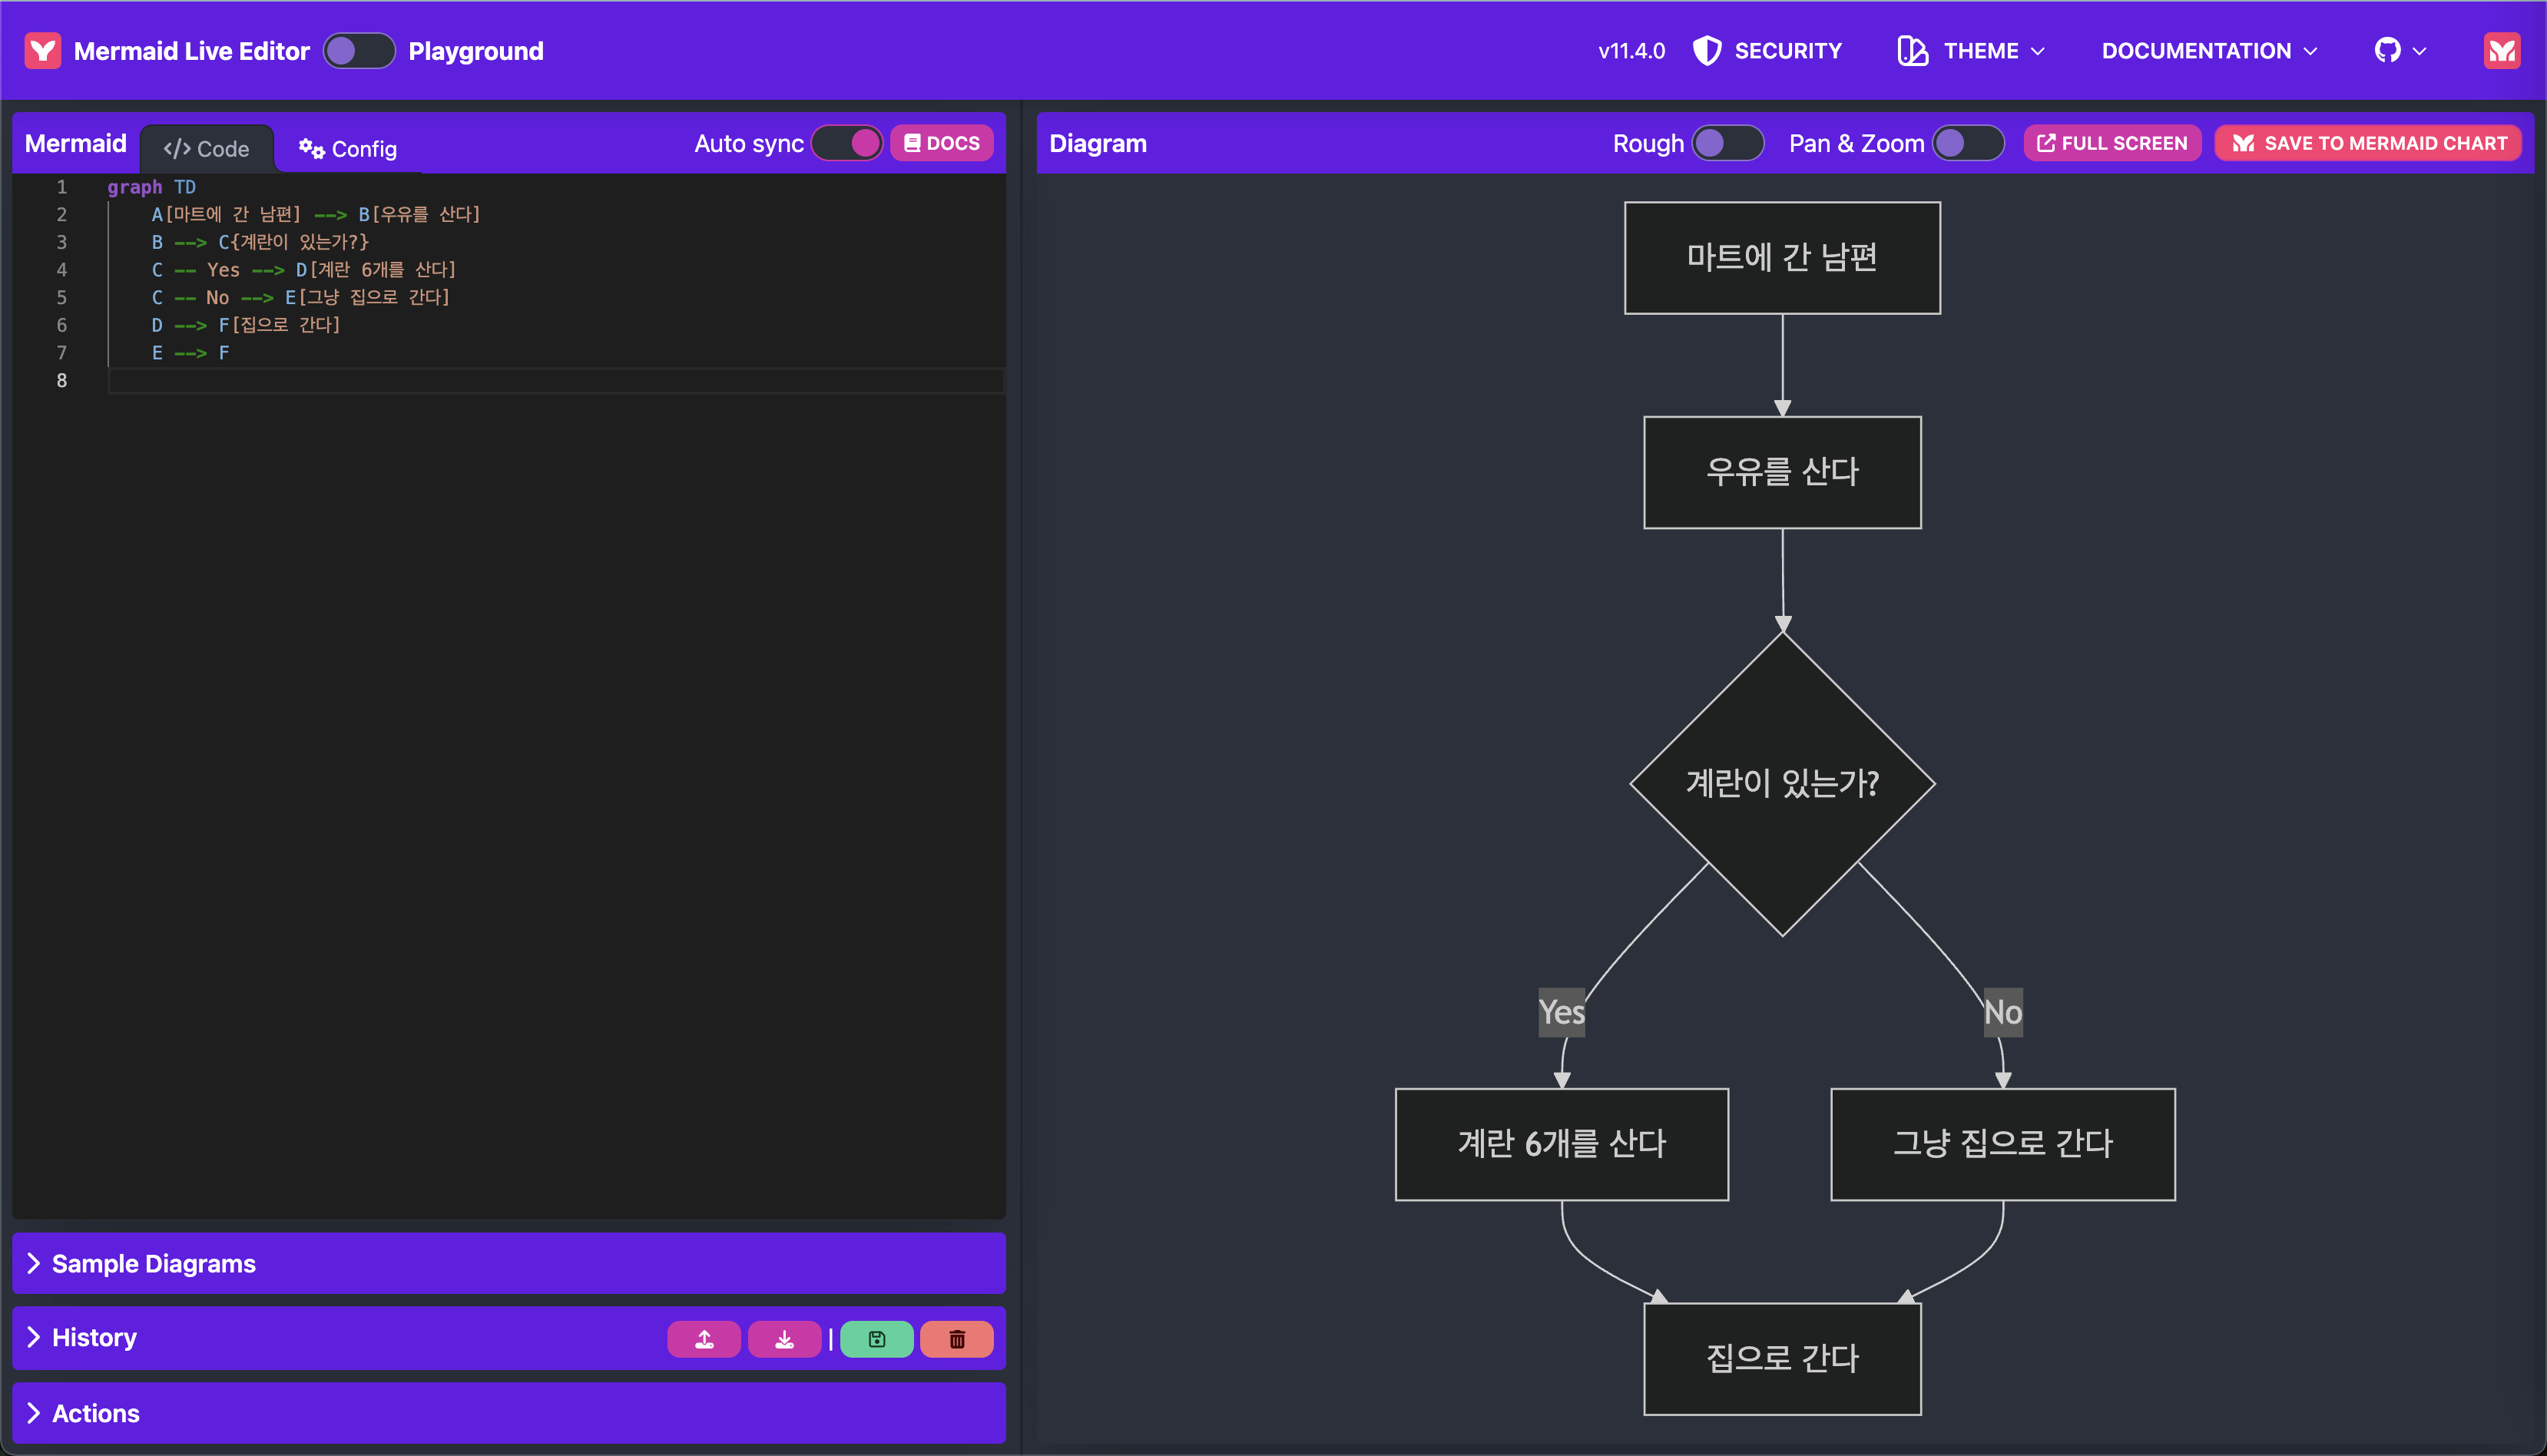Toggle the Playground mode switch

point(358,50)
